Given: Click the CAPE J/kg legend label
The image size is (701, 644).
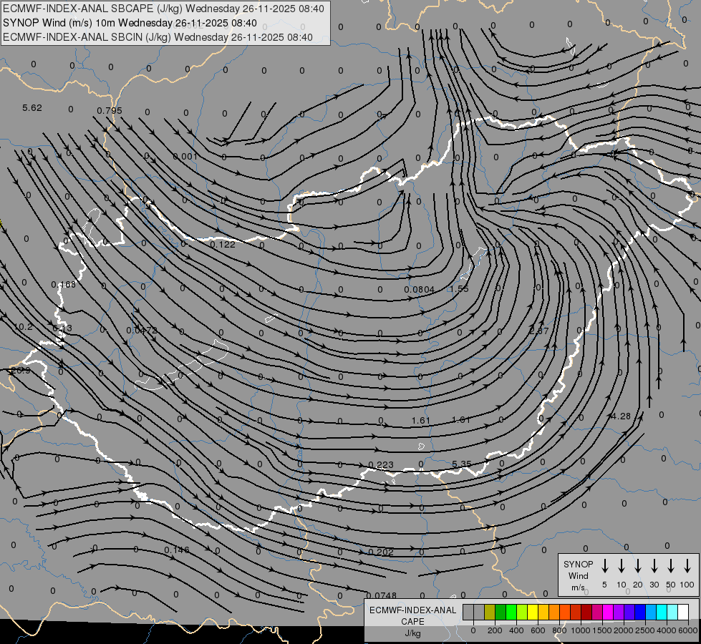Looking at the screenshot, I should tap(412, 622).
